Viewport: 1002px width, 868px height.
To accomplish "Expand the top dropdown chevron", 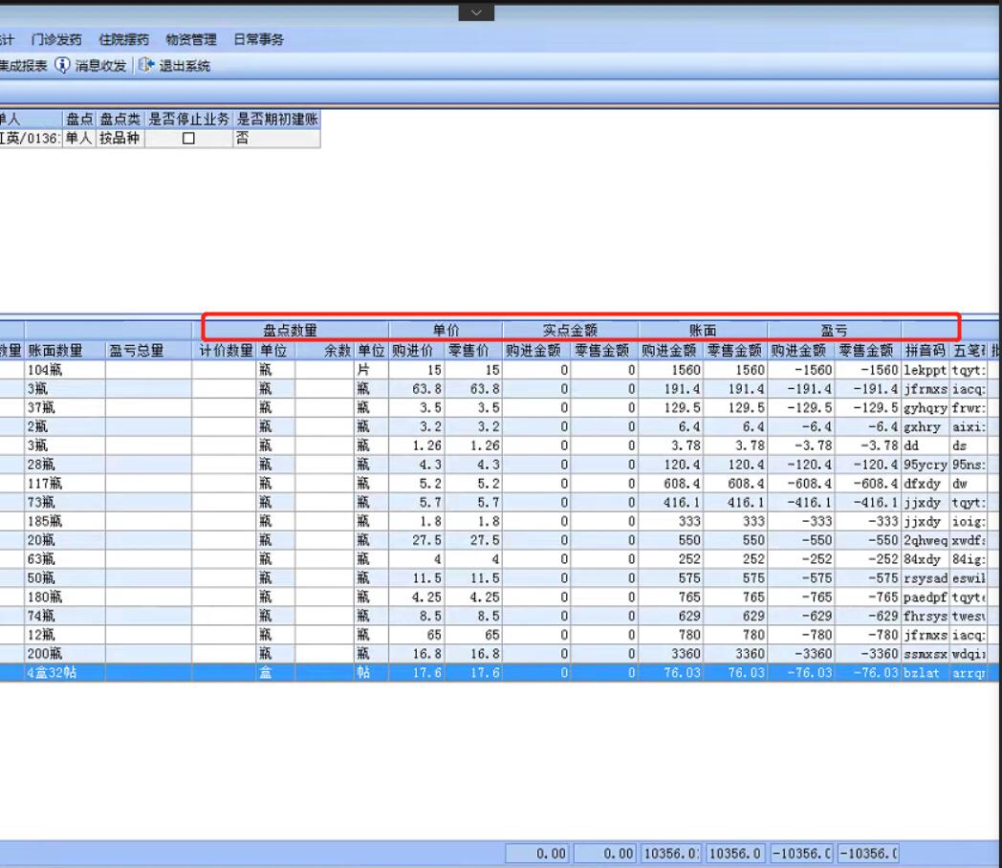I will [x=476, y=11].
